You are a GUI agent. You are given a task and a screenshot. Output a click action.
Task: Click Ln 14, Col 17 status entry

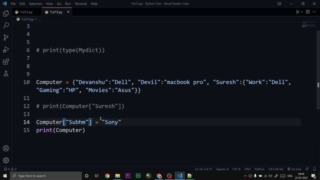[203, 169]
